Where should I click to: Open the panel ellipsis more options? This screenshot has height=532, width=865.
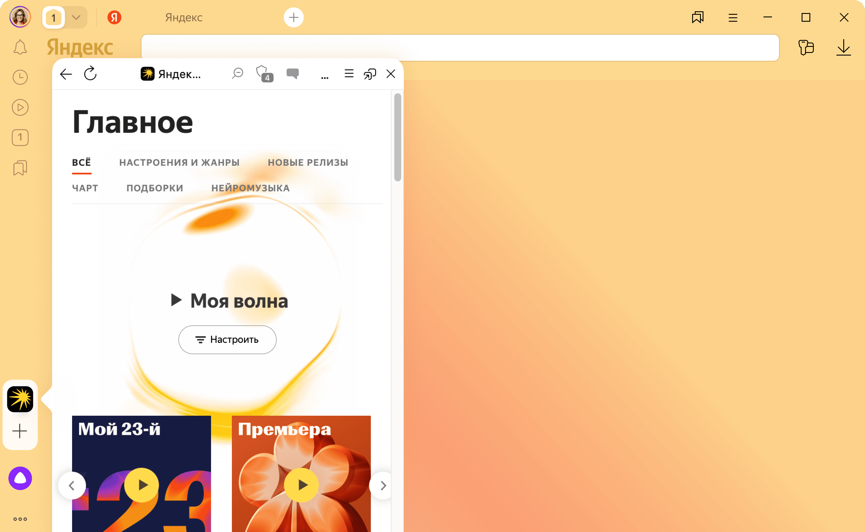[x=325, y=78]
